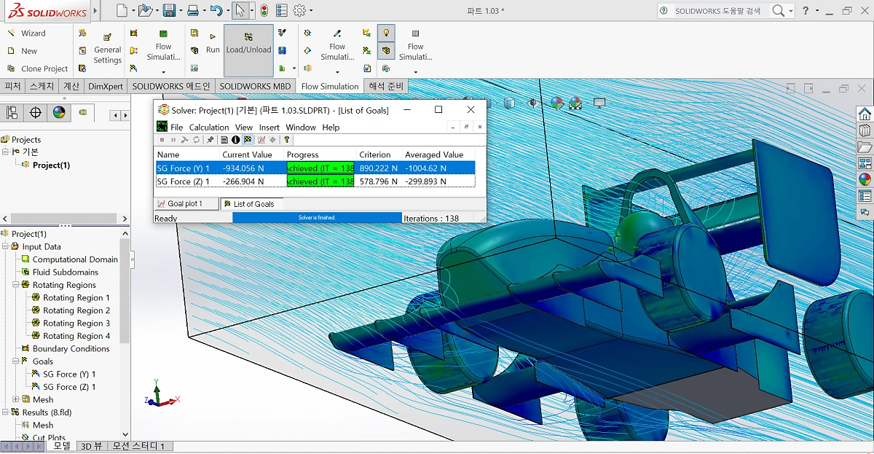This screenshot has width=874, height=454.
Task: Open the Appearances color ball tab
Action: (59, 113)
